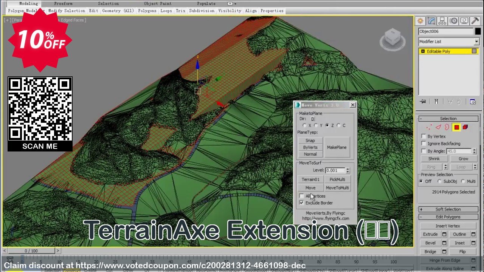Open Bridge settings box icon

click(444, 252)
